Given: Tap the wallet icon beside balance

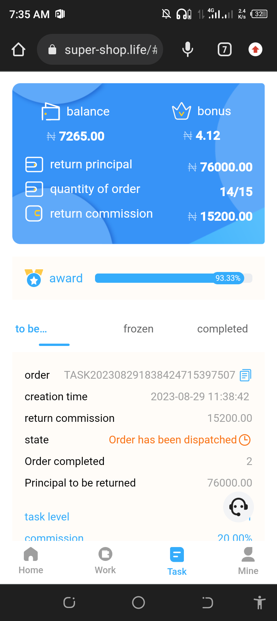Looking at the screenshot, I should (x=51, y=112).
